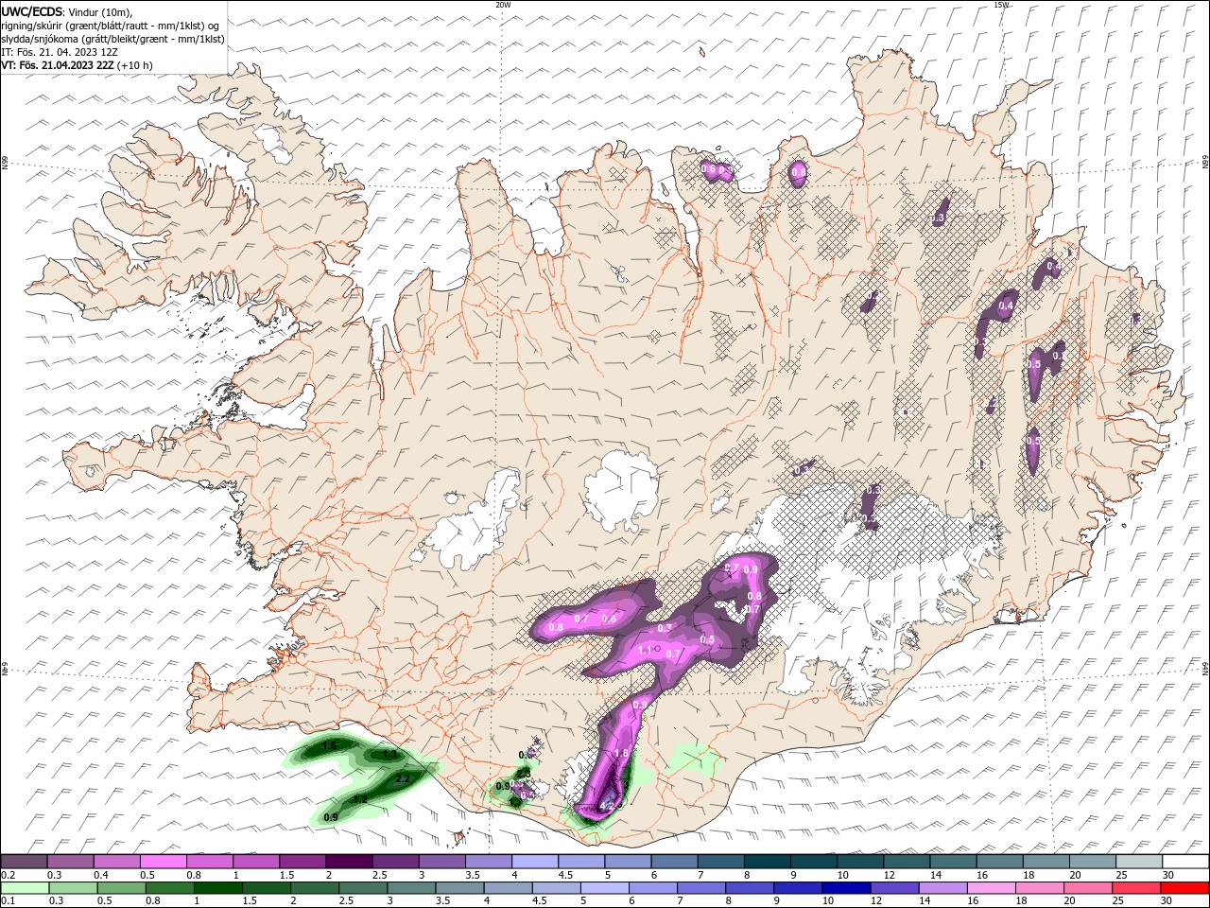
Task: Click the 0.2 swatch in the upper snow legend row
Action: (x=24, y=862)
